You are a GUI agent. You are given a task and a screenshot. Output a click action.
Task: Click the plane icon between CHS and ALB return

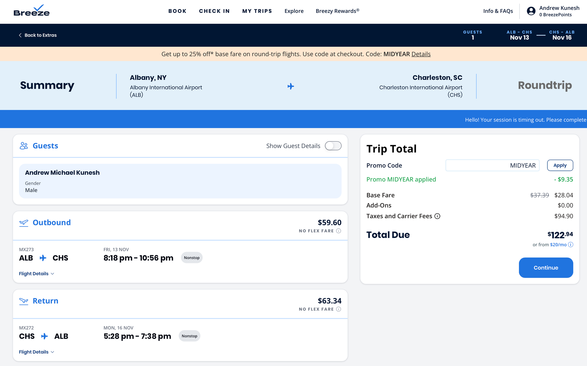(44, 336)
